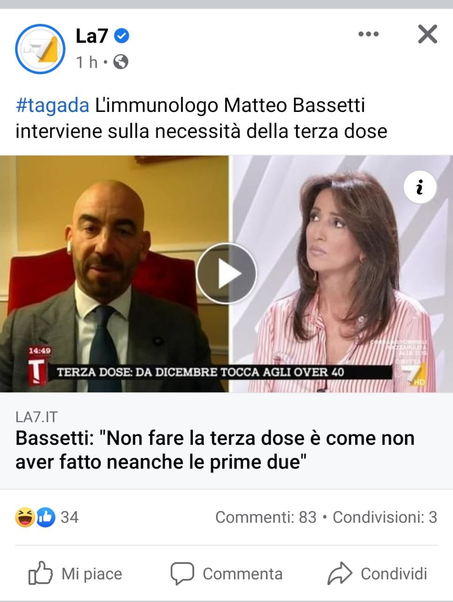Open the La7 profile picture
The height and width of the screenshot is (602, 453).
pyautogui.click(x=40, y=49)
